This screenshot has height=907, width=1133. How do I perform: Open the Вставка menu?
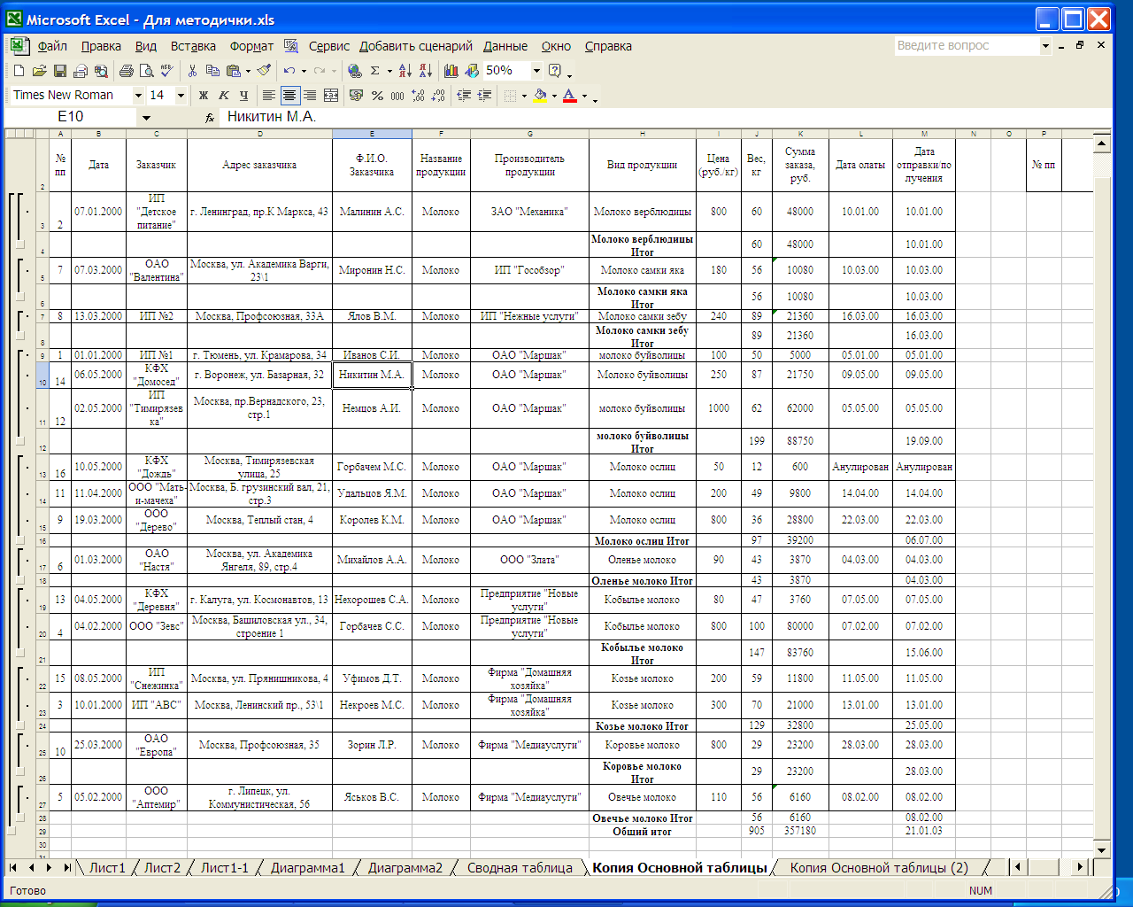coord(193,46)
